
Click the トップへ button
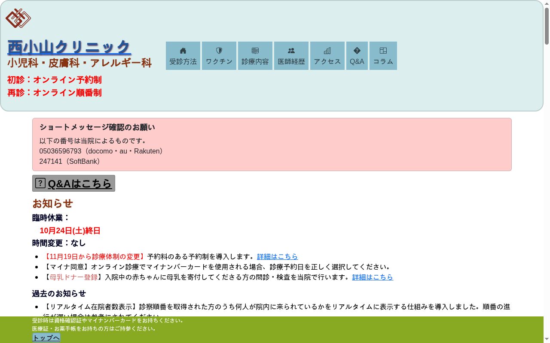(x=46, y=338)
